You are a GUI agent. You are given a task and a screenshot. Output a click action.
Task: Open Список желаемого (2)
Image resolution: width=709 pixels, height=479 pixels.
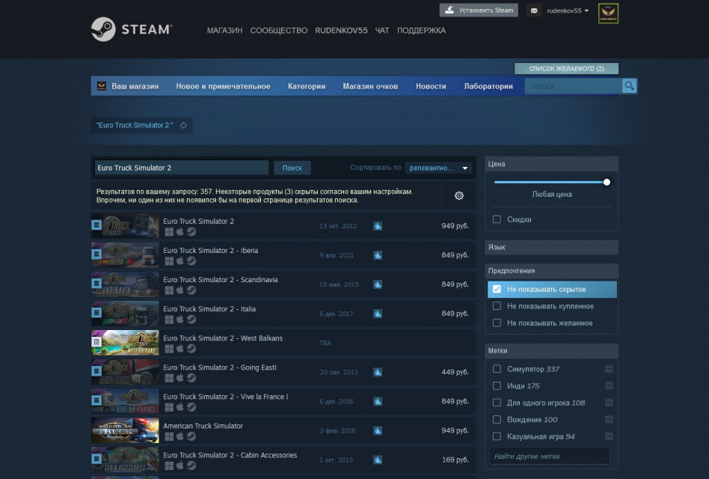pyautogui.click(x=566, y=68)
